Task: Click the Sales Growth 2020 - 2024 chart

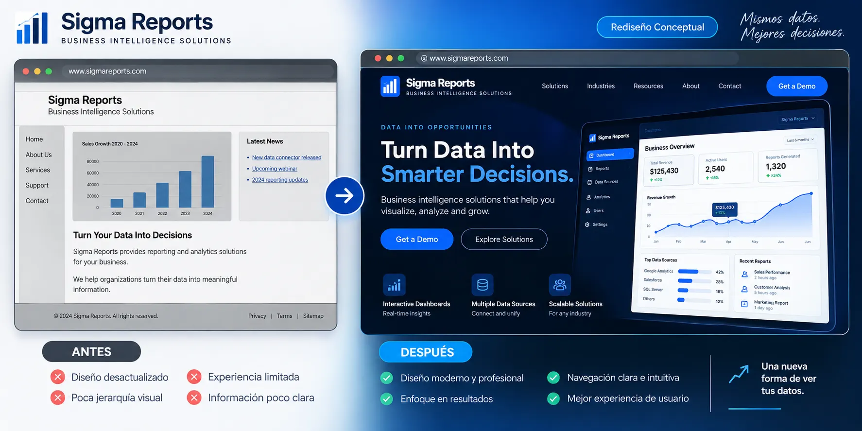Action: (x=152, y=176)
